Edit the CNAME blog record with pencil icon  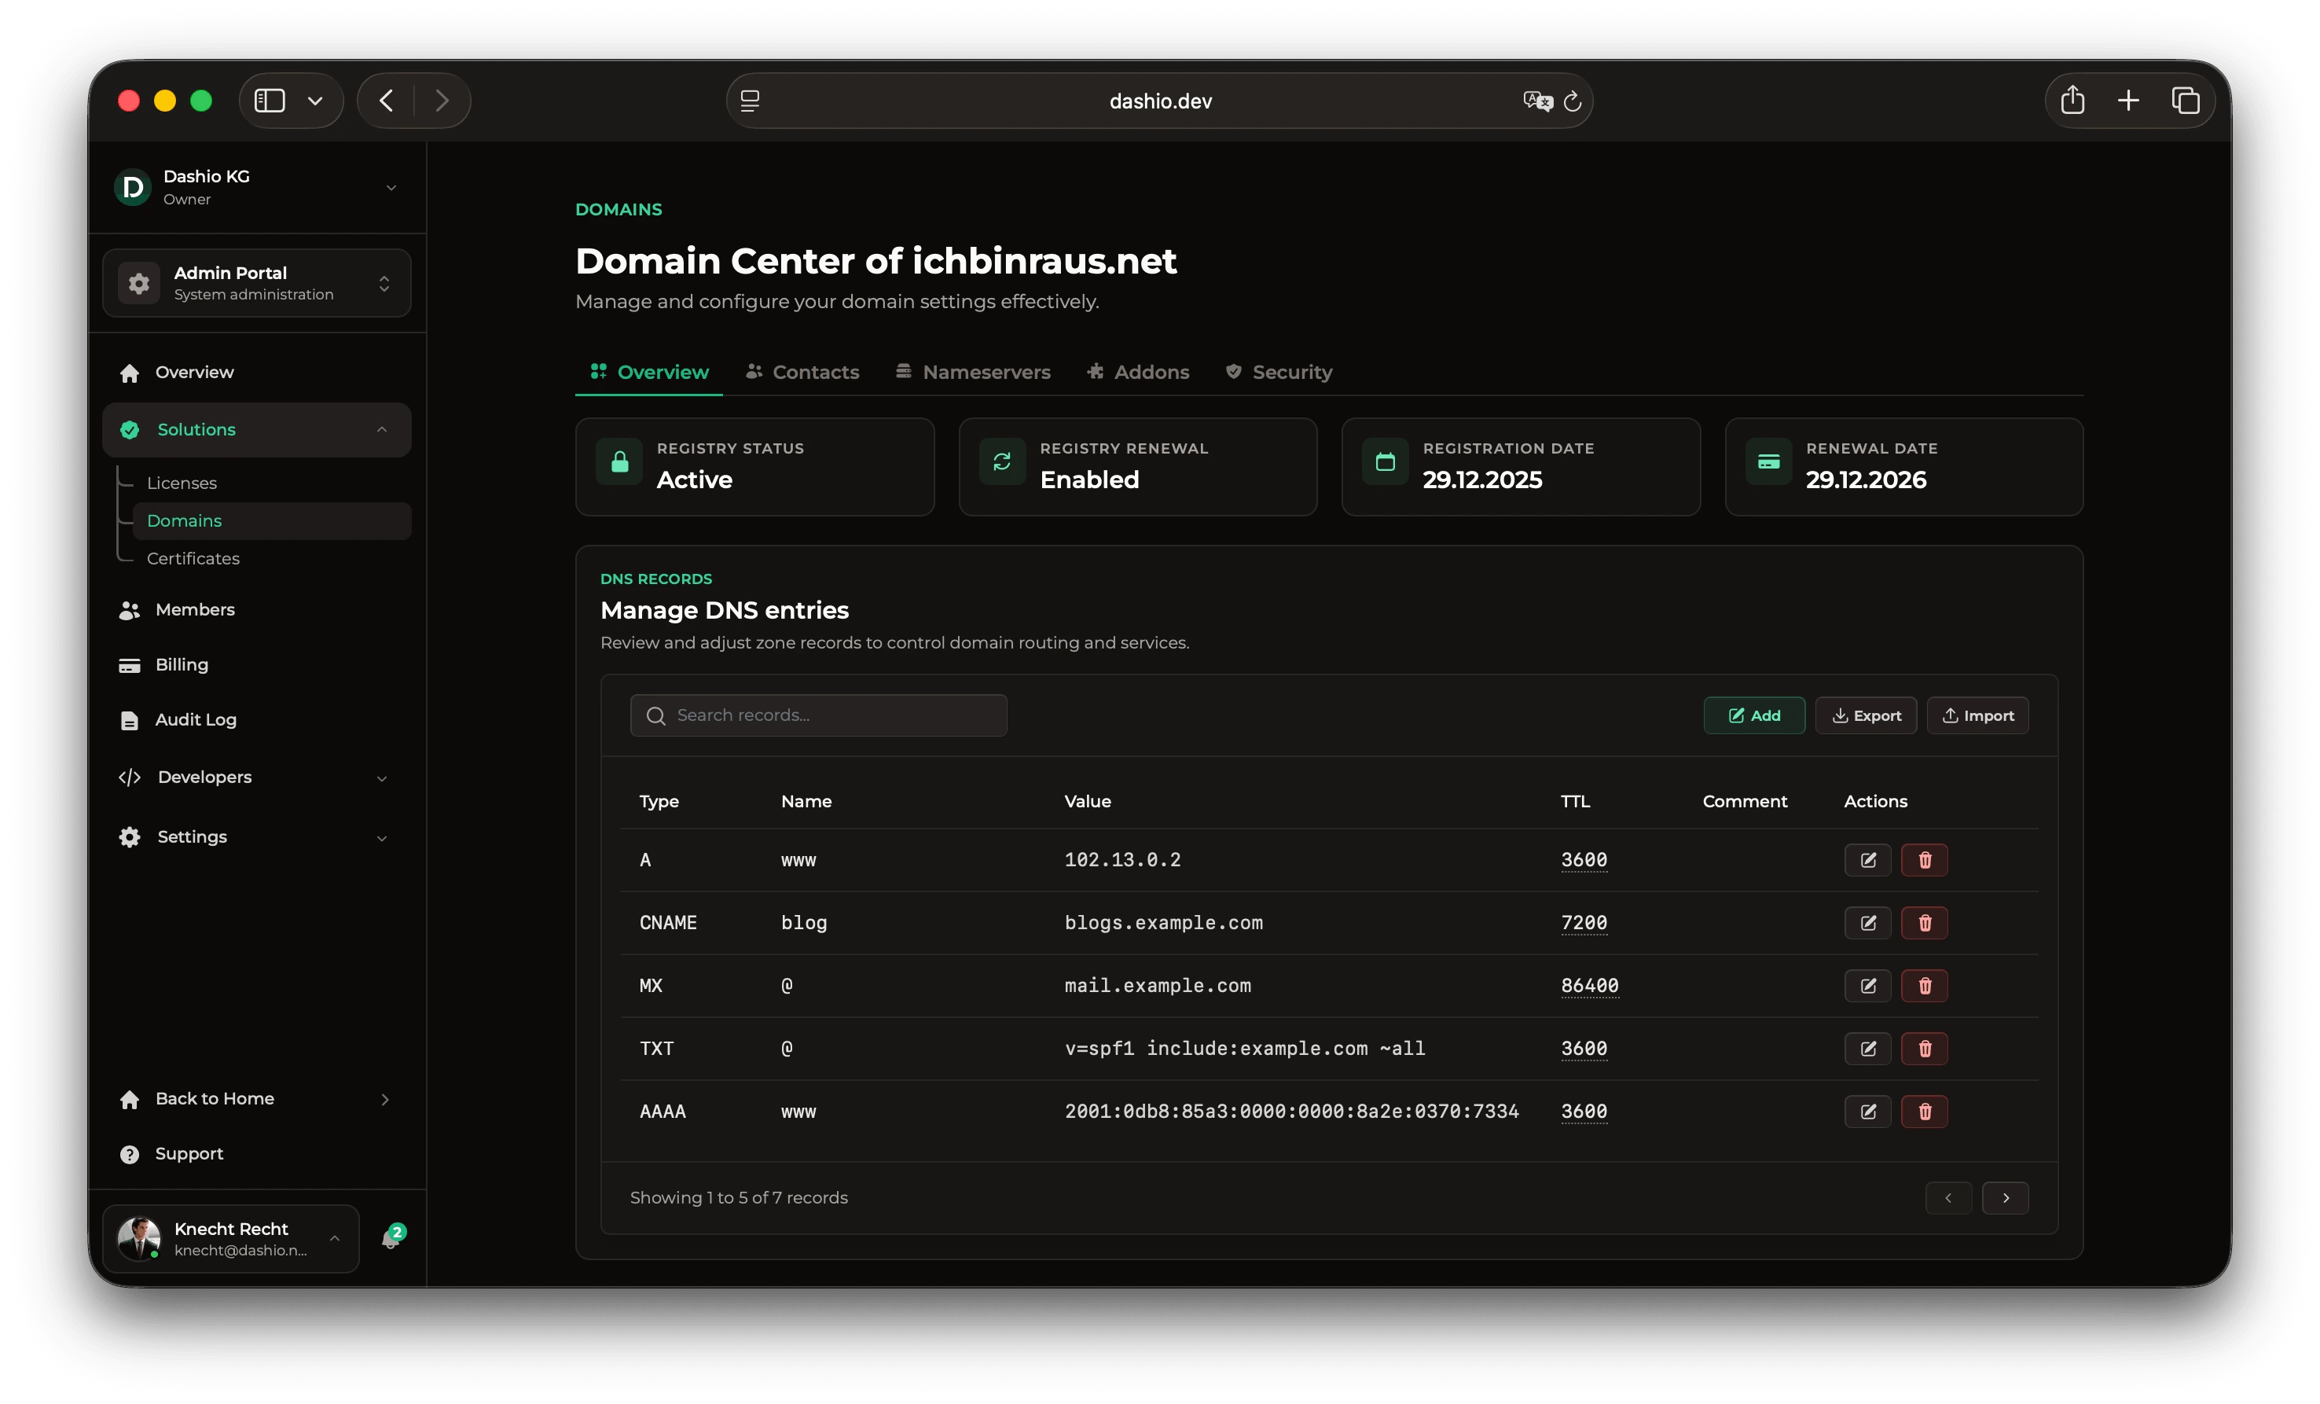(1868, 923)
